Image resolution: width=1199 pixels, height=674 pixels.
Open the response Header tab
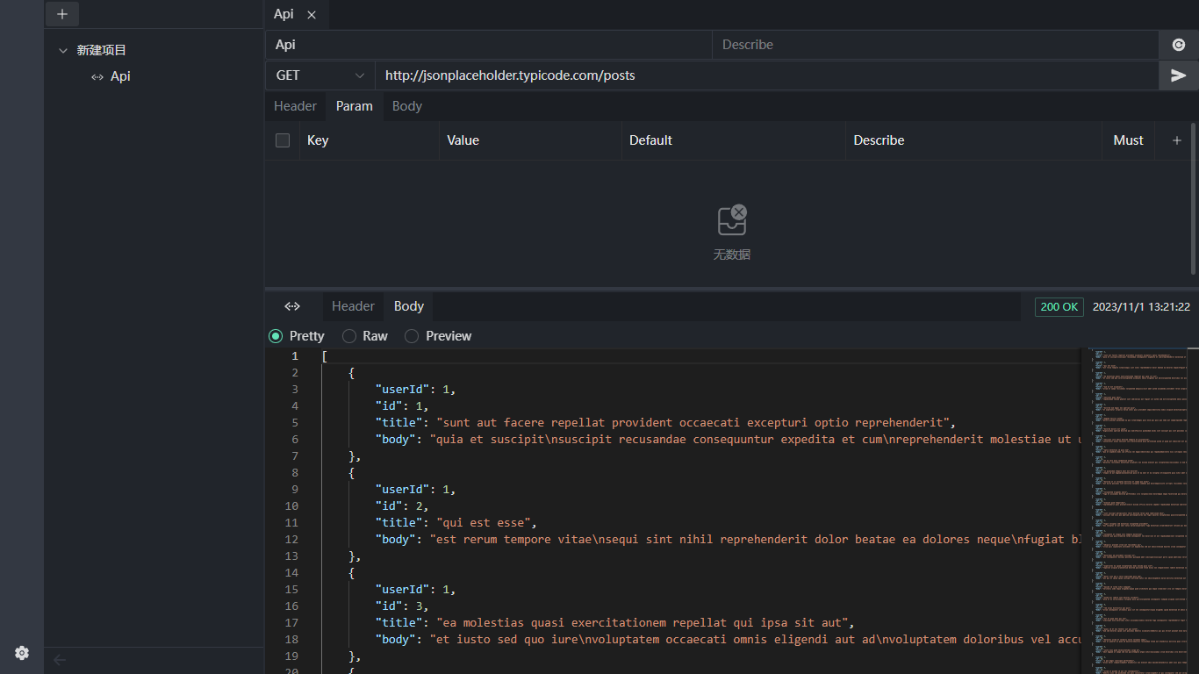pos(354,306)
